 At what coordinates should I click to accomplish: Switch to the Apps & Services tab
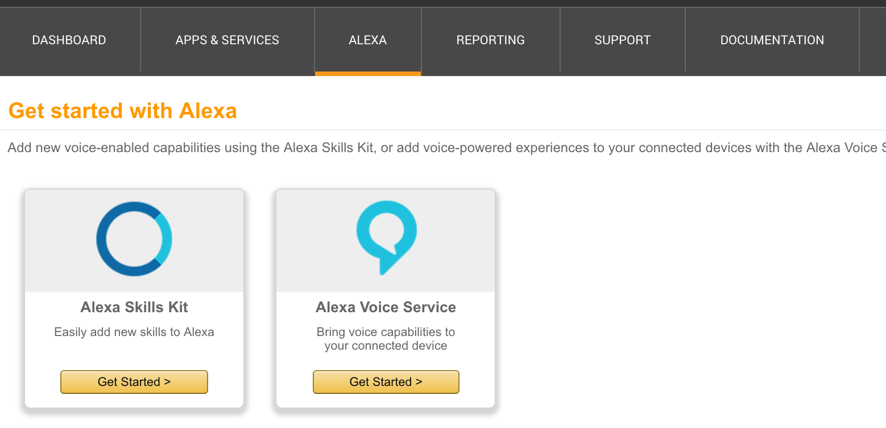227,40
